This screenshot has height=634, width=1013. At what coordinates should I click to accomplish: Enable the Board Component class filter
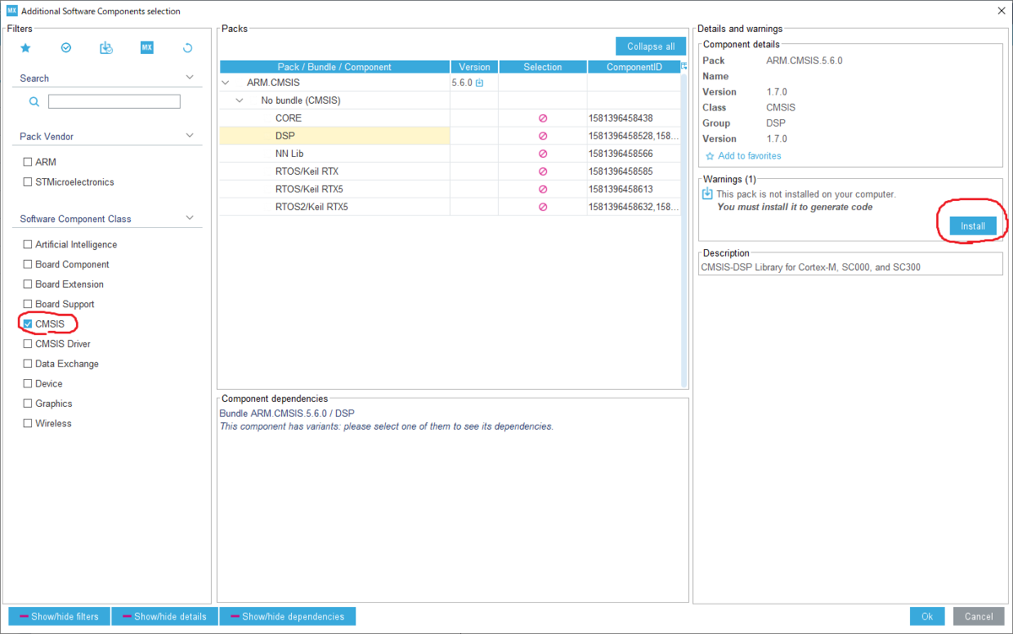(x=28, y=264)
